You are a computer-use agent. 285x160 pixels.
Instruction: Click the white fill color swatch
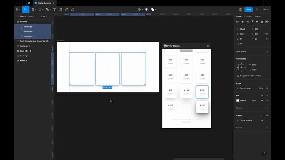[x=238, y=100]
